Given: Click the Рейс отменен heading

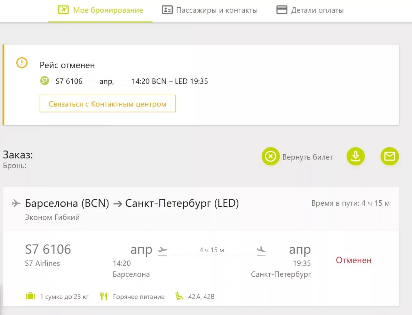Looking at the screenshot, I should tap(67, 65).
